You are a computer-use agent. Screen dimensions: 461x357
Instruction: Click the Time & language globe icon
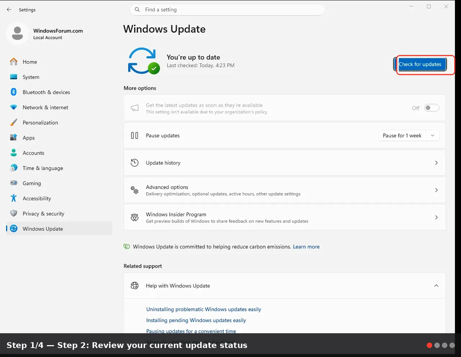[x=14, y=168]
